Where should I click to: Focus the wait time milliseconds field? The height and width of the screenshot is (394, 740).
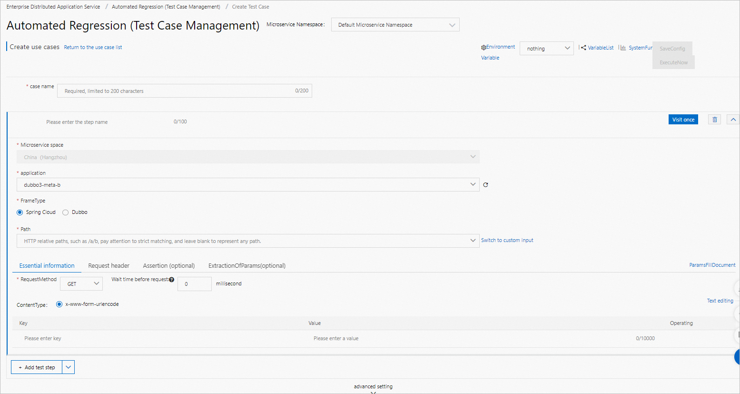click(x=195, y=284)
